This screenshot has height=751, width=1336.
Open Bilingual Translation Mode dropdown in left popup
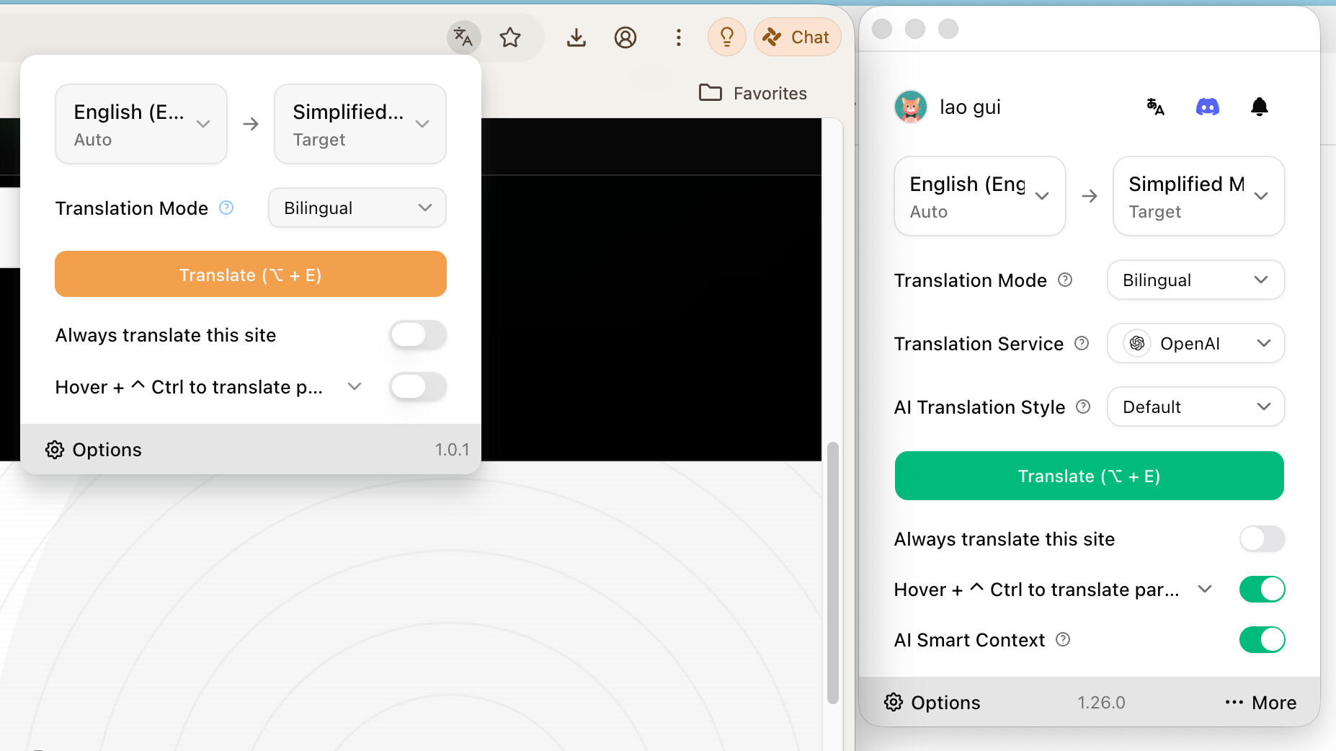coord(357,208)
